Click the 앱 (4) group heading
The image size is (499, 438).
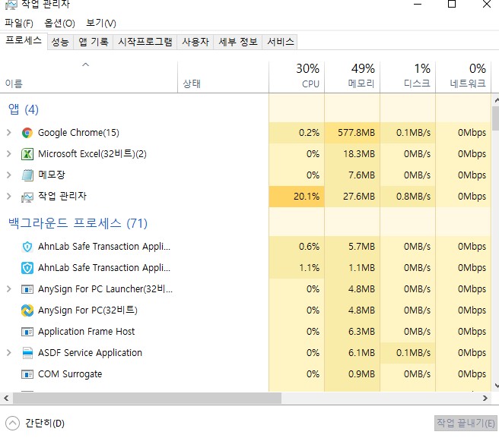24,109
